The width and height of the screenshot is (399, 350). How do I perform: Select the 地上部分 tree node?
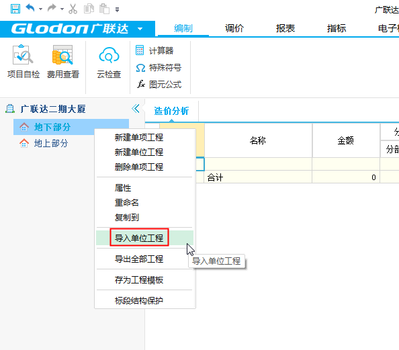pyautogui.click(x=51, y=143)
